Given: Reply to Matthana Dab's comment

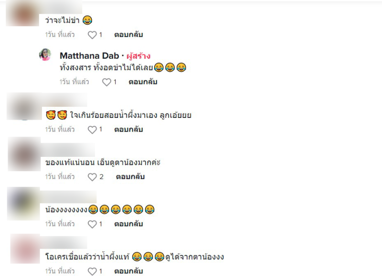Looking at the screenshot, I should coord(143,82).
